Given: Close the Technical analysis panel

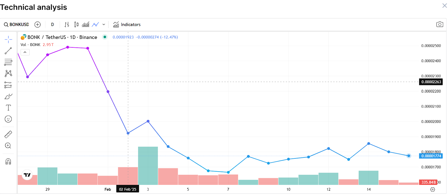Looking at the screenshot, I should [444, 6].
